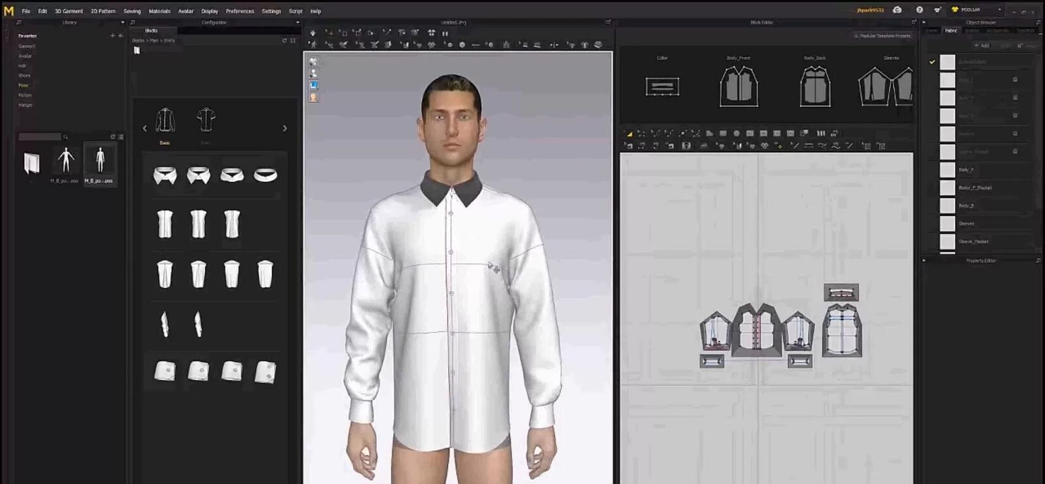
Task: Refresh the Configurator blocks
Action: tap(285, 40)
